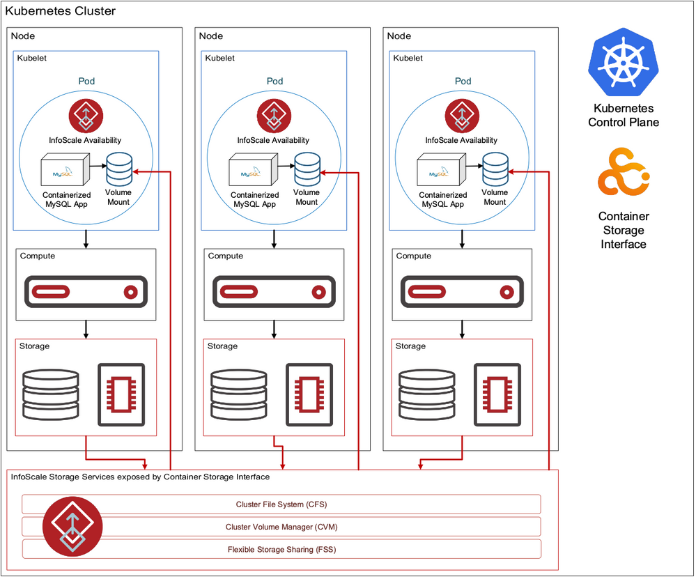696x579 pixels.
Task: Click the Compute server icon in the left node
Action: 86,292
